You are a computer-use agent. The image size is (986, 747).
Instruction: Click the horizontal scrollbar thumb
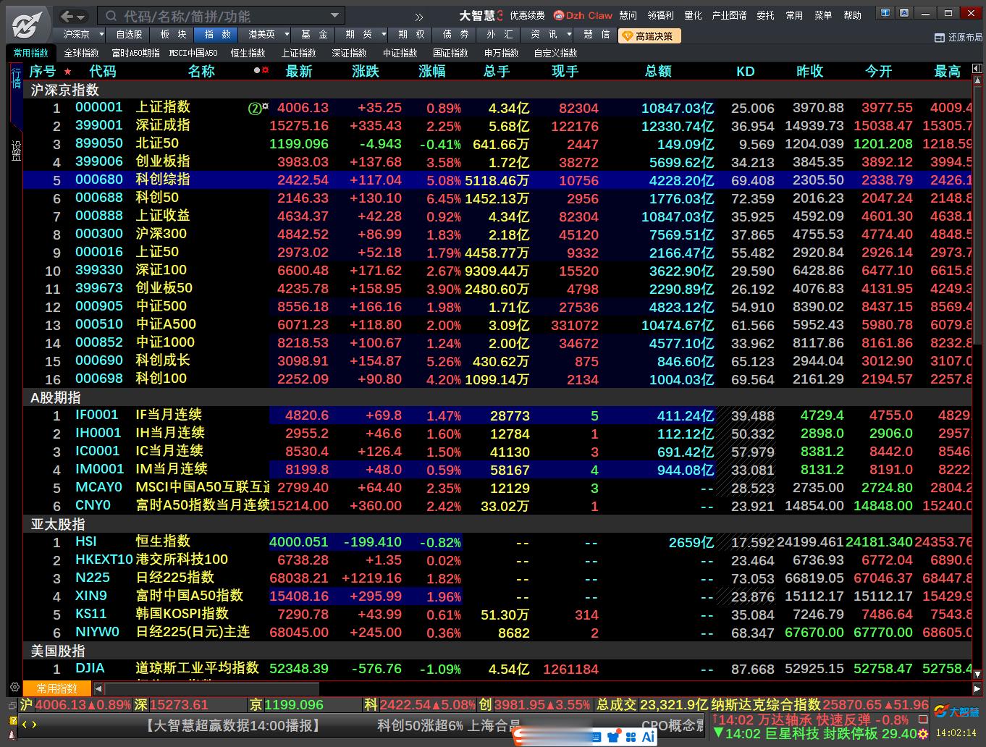(211, 689)
